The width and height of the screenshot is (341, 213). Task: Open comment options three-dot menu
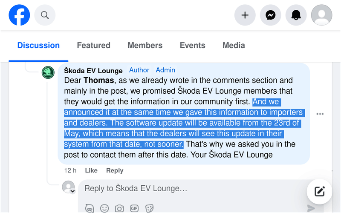(320, 114)
